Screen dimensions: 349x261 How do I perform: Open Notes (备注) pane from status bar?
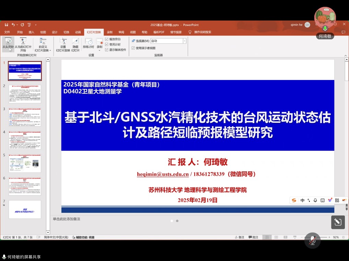point(240,237)
